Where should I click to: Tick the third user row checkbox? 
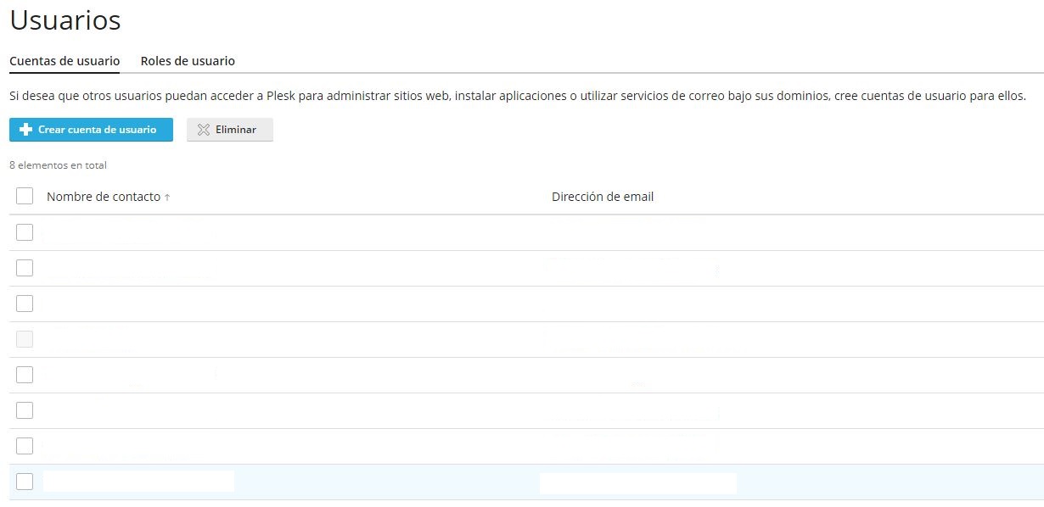click(x=25, y=304)
